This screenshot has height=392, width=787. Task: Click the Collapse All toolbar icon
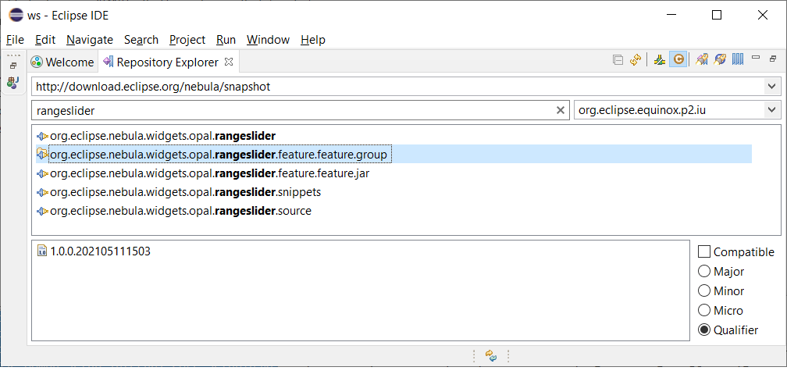(x=618, y=59)
